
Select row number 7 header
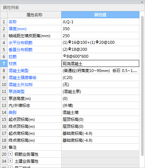4,63
